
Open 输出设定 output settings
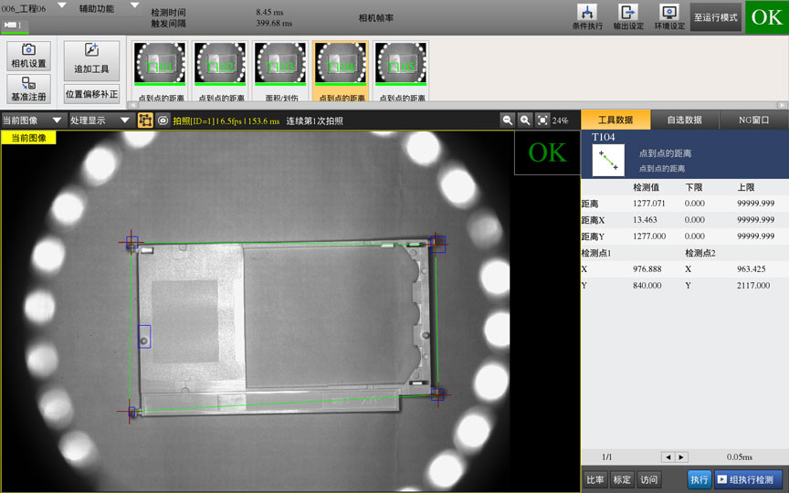(628, 16)
